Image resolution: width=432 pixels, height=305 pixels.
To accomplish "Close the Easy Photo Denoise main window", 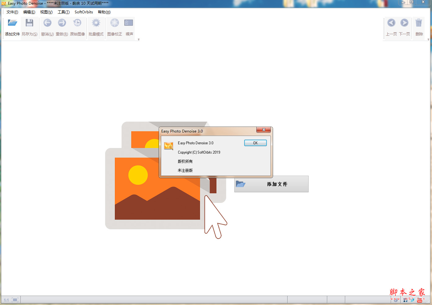I will pyautogui.click(x=423, y=2).
